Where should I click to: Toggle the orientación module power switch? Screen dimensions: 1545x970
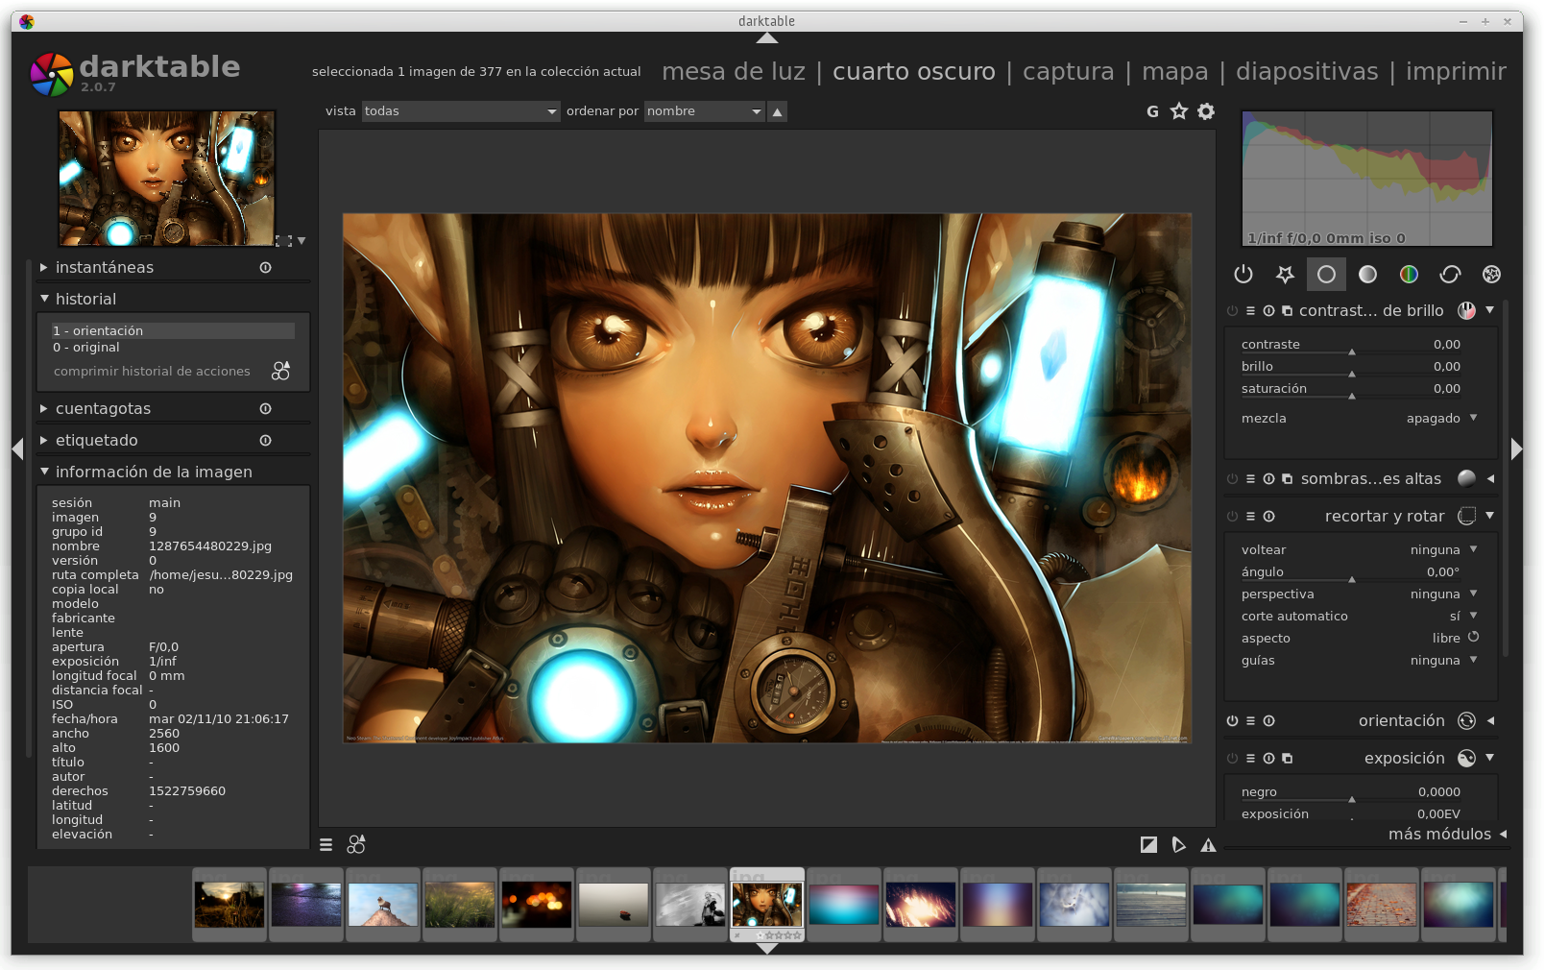pos(1232,721)
